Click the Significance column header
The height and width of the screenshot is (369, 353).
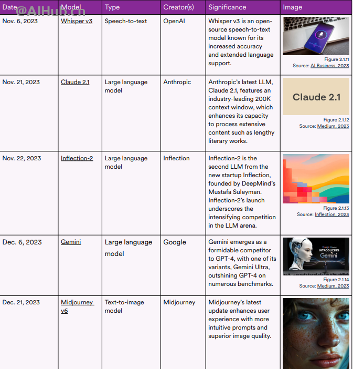(x=227, y=7)
